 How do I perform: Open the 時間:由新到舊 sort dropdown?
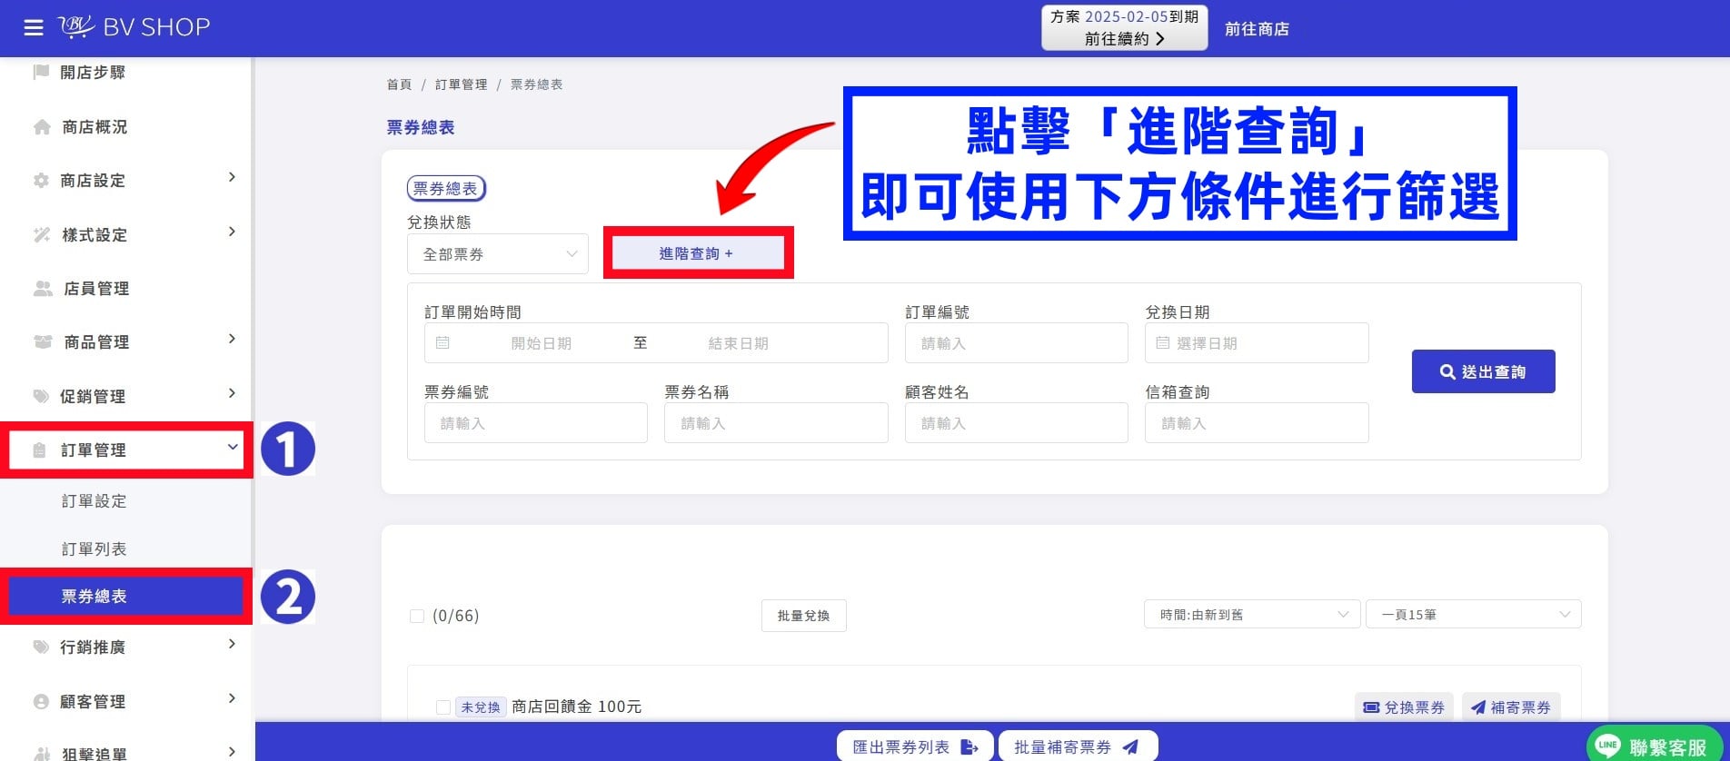coord(1252,615)
